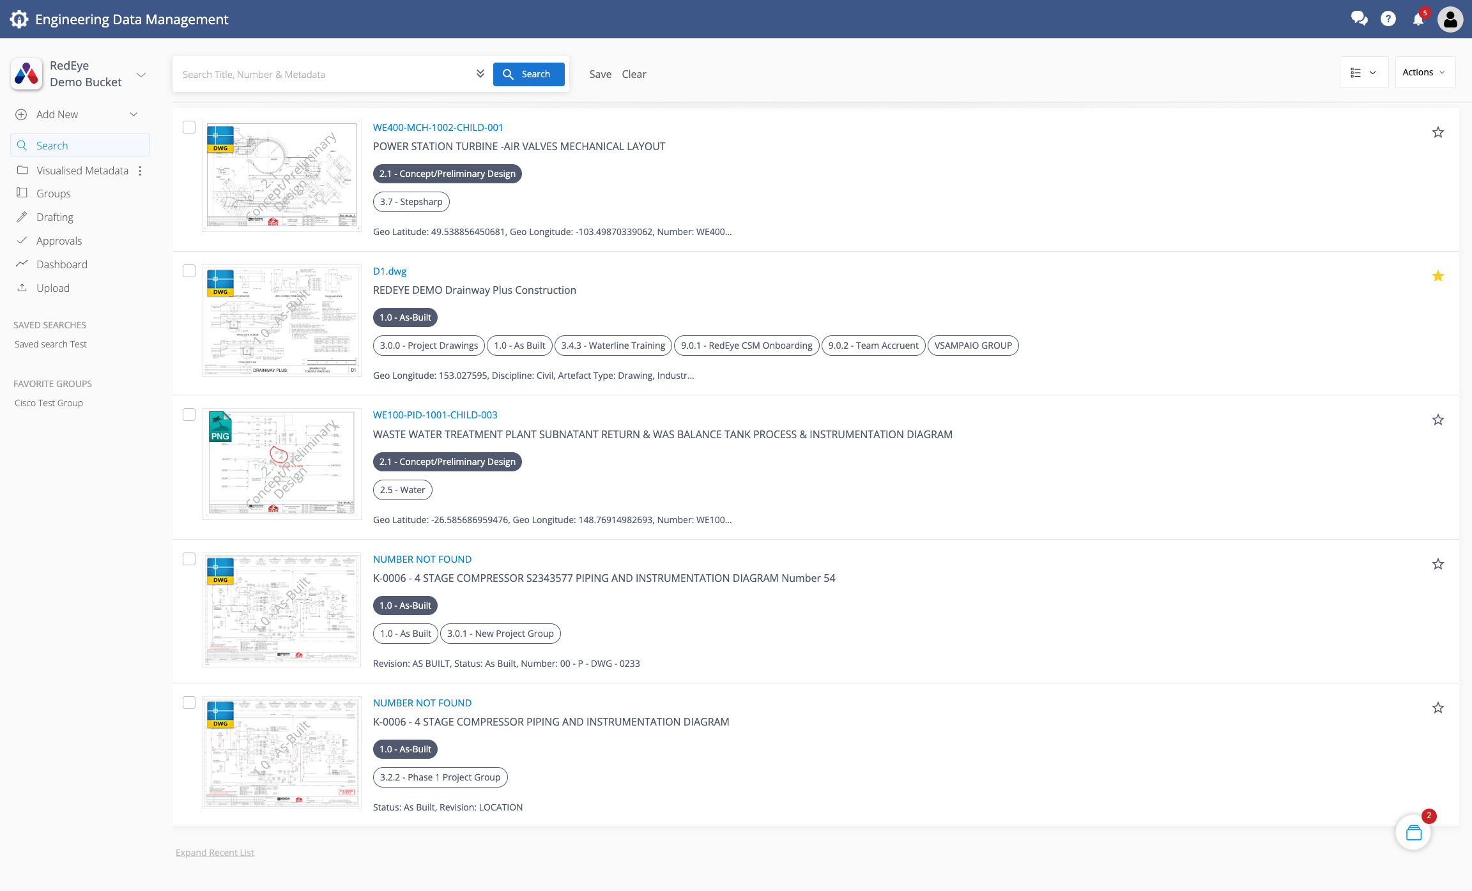
Task: Open the D1.dwg drawing thumbnail
Action: click(282, 321)
